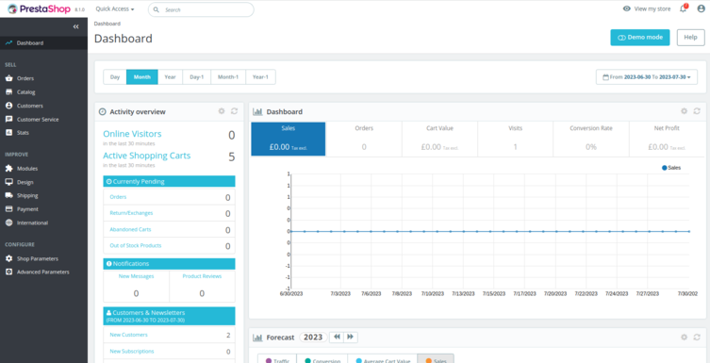The width and height of the screenshot is (710, 363).
Task: Open New Subscriptions link
Action: tap(132, 352)
